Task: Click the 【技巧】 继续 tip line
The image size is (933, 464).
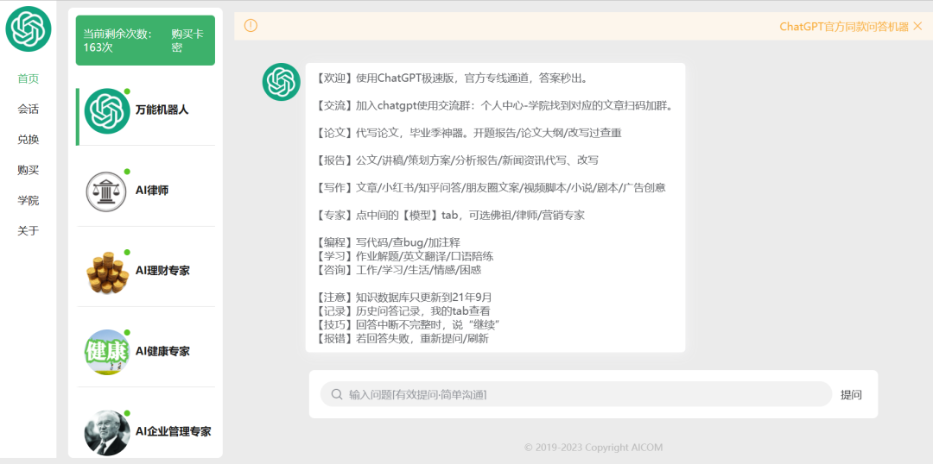Action: click(407, 324)
